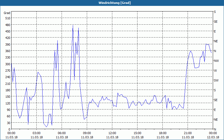Screen dimensions: 224x140
Task: Click the 60 degree axis label
Action: (x=9, y=116)
